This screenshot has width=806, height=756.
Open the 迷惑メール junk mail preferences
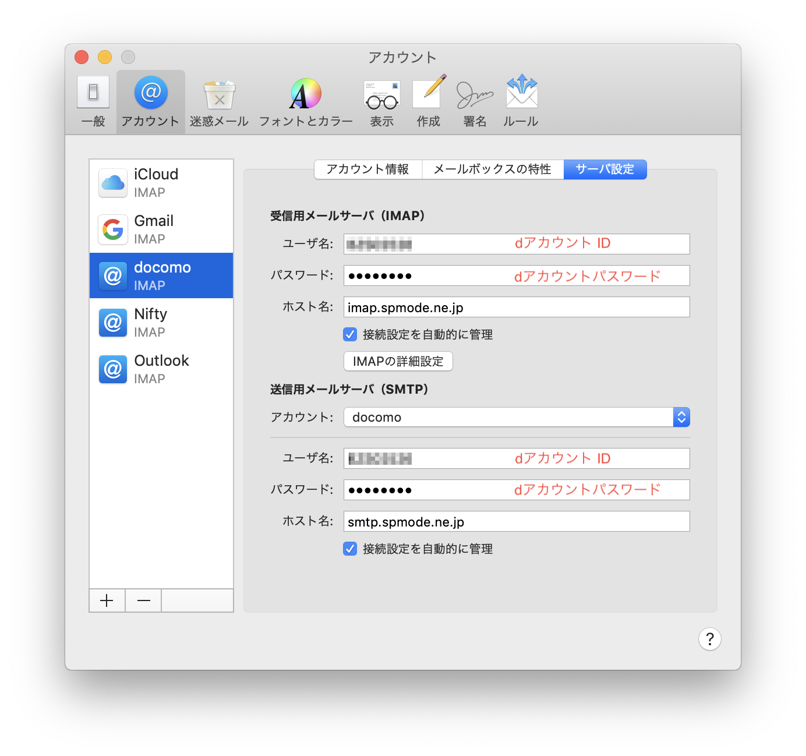click(219, 102)
